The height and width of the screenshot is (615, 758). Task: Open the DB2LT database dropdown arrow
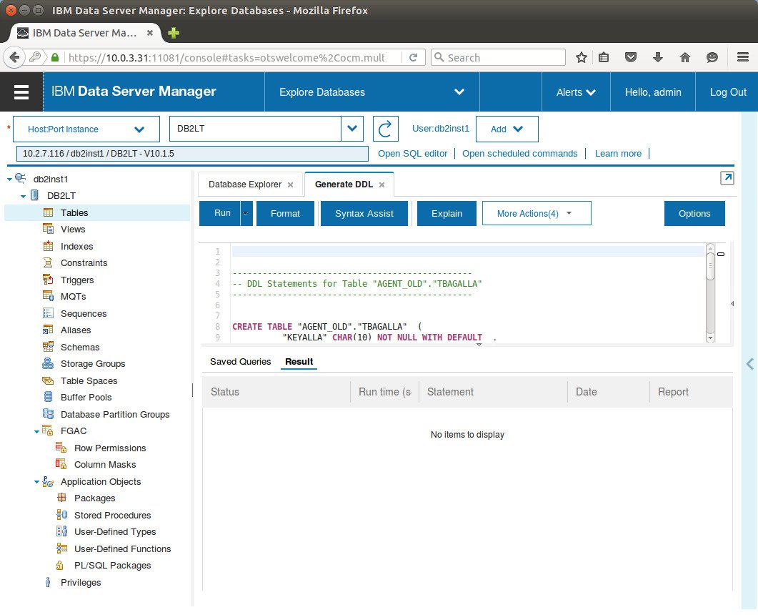coord(352,129)
